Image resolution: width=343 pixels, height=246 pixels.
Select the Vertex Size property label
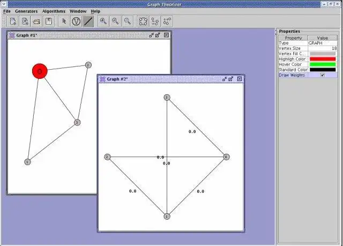pyautogui.click(x=293, y=48)
